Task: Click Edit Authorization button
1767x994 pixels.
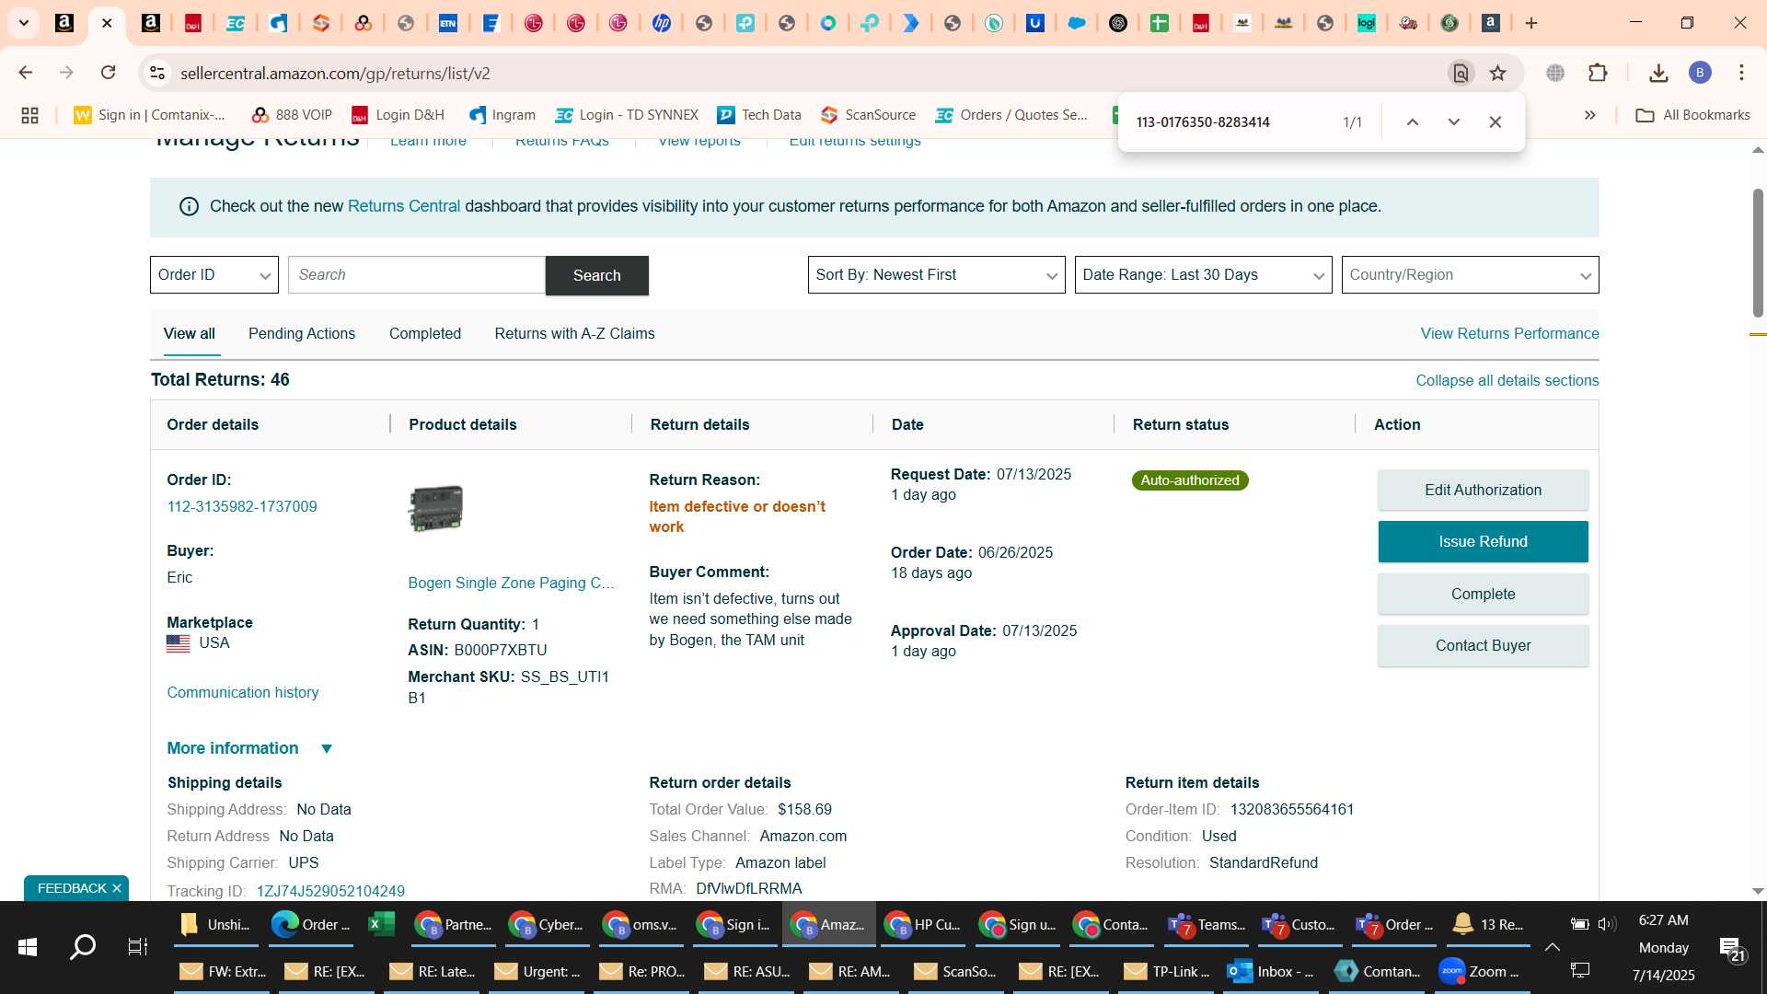Action: pyautogui.click(x=1483, y=490)
